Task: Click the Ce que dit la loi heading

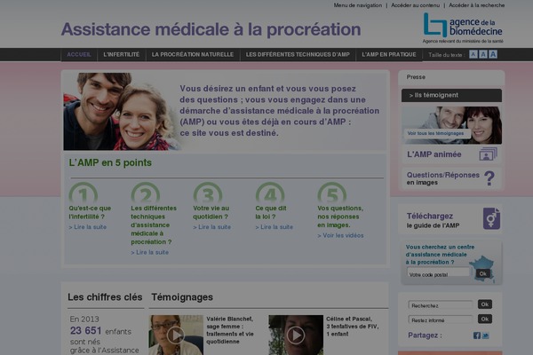Action: (271, 212)
